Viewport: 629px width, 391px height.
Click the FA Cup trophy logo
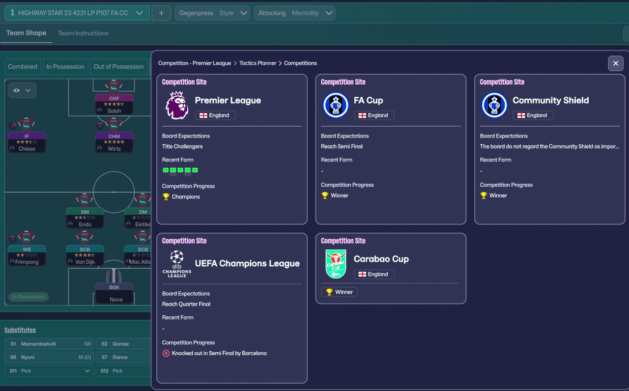[x=336, y=105]
